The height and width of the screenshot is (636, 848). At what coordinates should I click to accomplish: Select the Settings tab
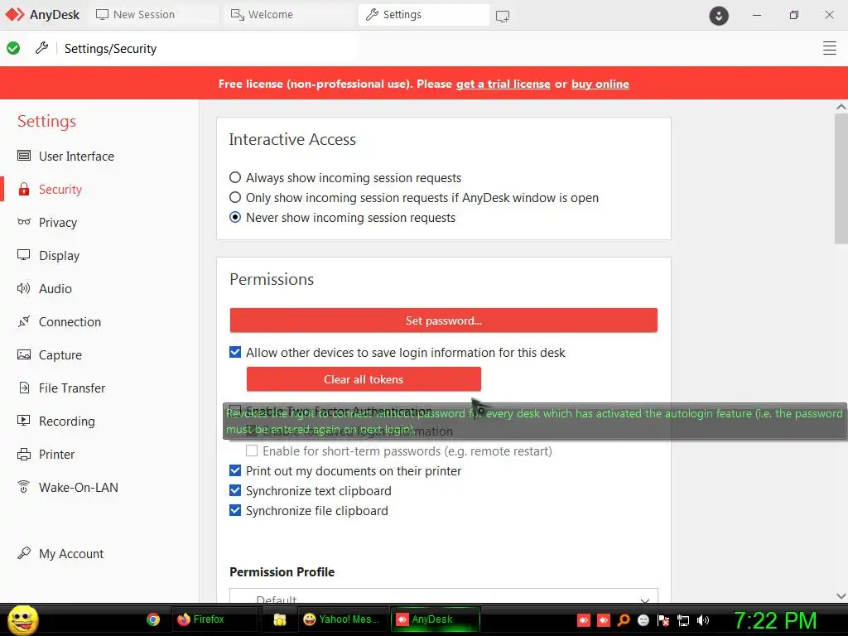[423, 15]
